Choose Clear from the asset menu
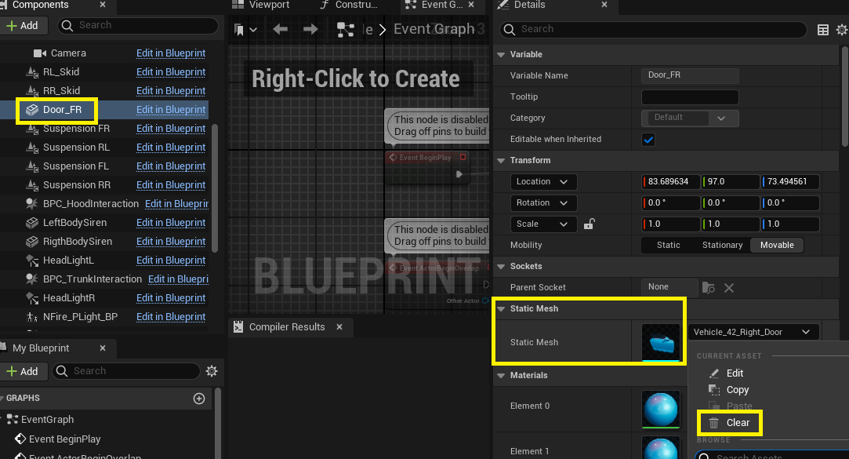The height and width of the screenshot is (459, 849). [x=730, y=423]
